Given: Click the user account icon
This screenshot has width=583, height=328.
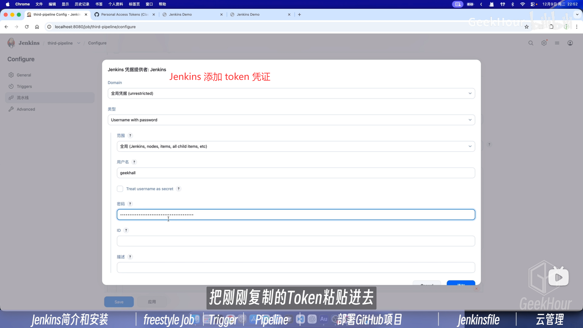Looking at the screenshot, I should (x=570, y=43).
